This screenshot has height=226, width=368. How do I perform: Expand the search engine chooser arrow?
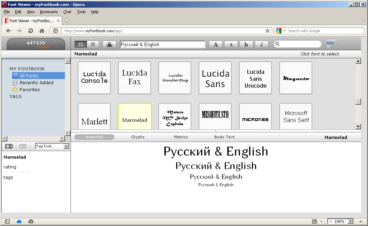coord(284,31)
